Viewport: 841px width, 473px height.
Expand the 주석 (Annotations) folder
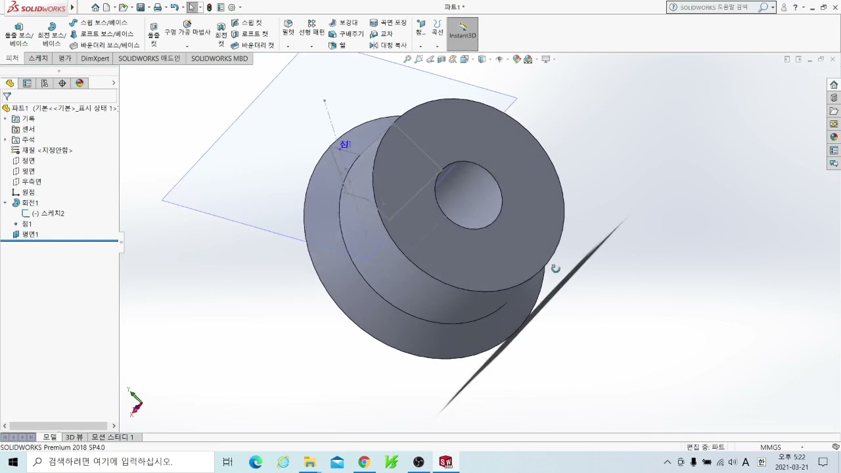pos(5,140)
